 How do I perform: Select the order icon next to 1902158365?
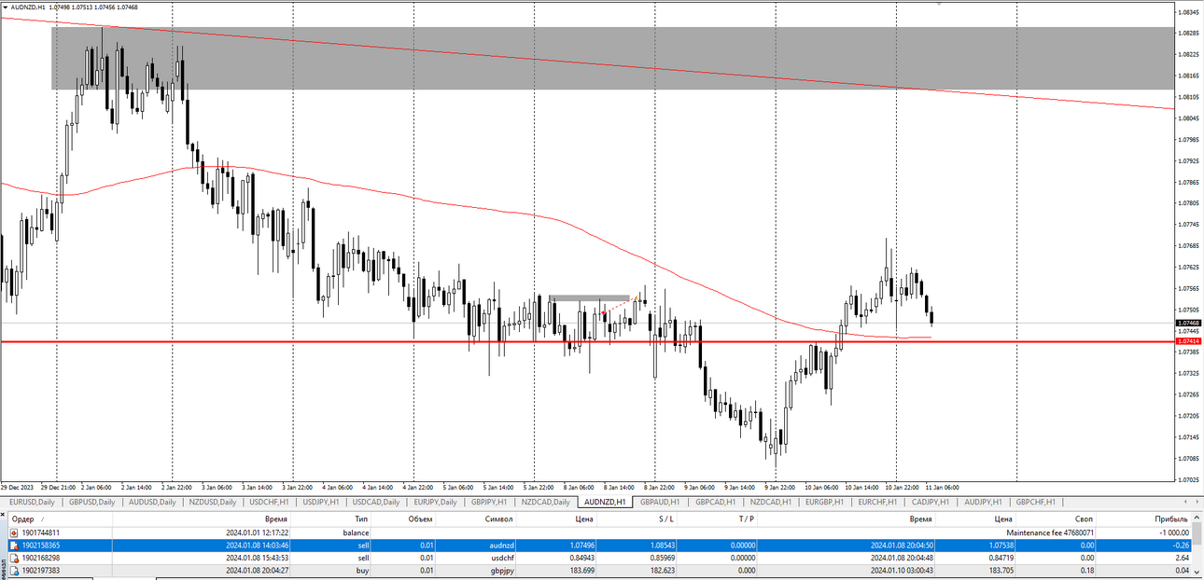pyautogui.click(x=14, y=545)
